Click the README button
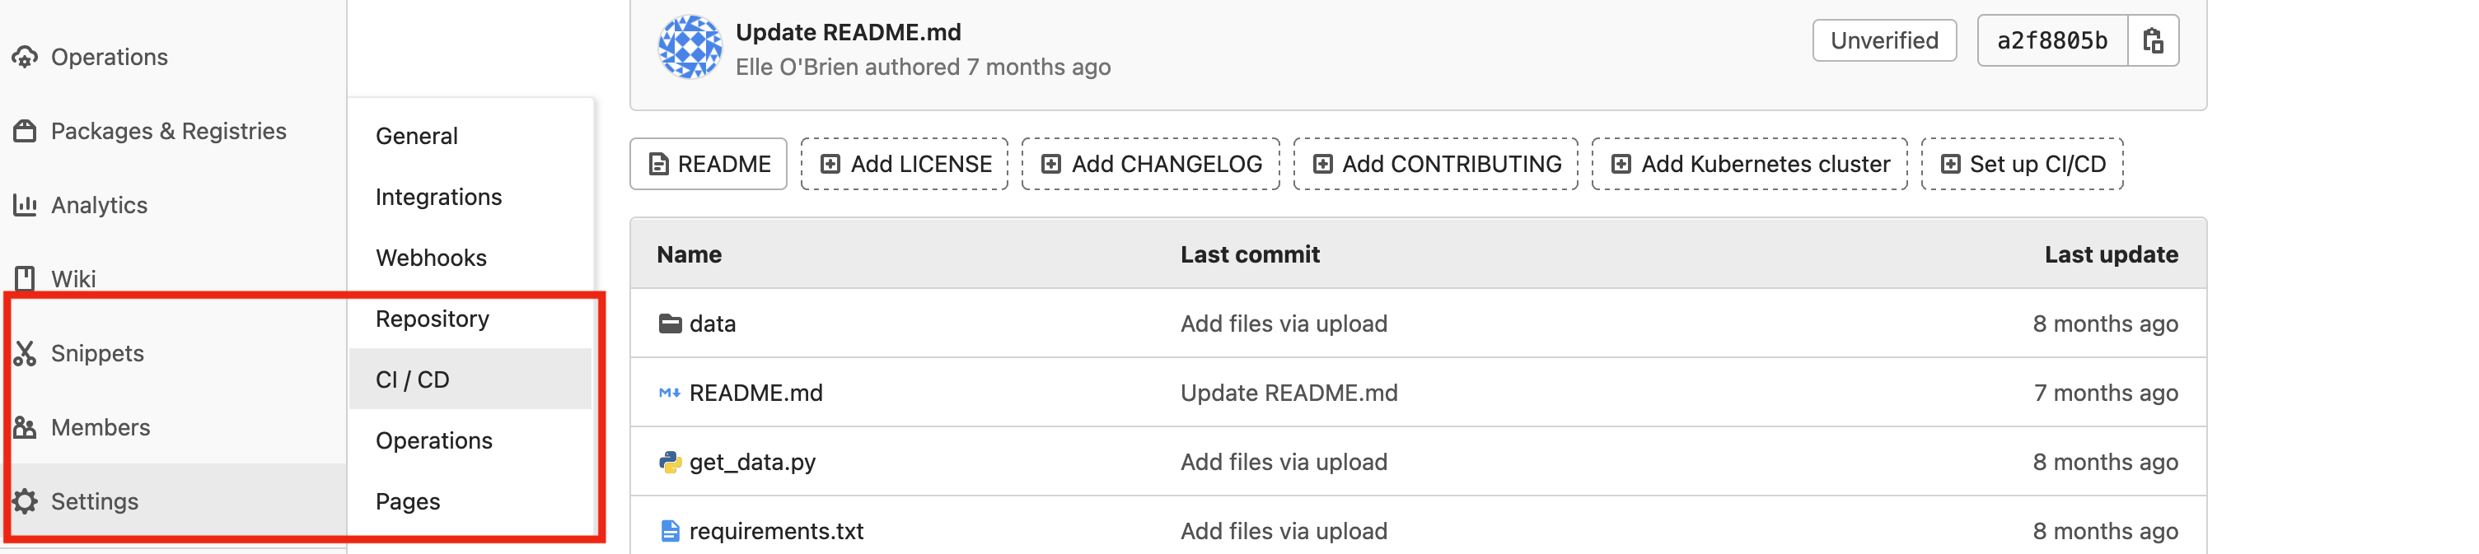2479x554 pixels. point(709,164)
